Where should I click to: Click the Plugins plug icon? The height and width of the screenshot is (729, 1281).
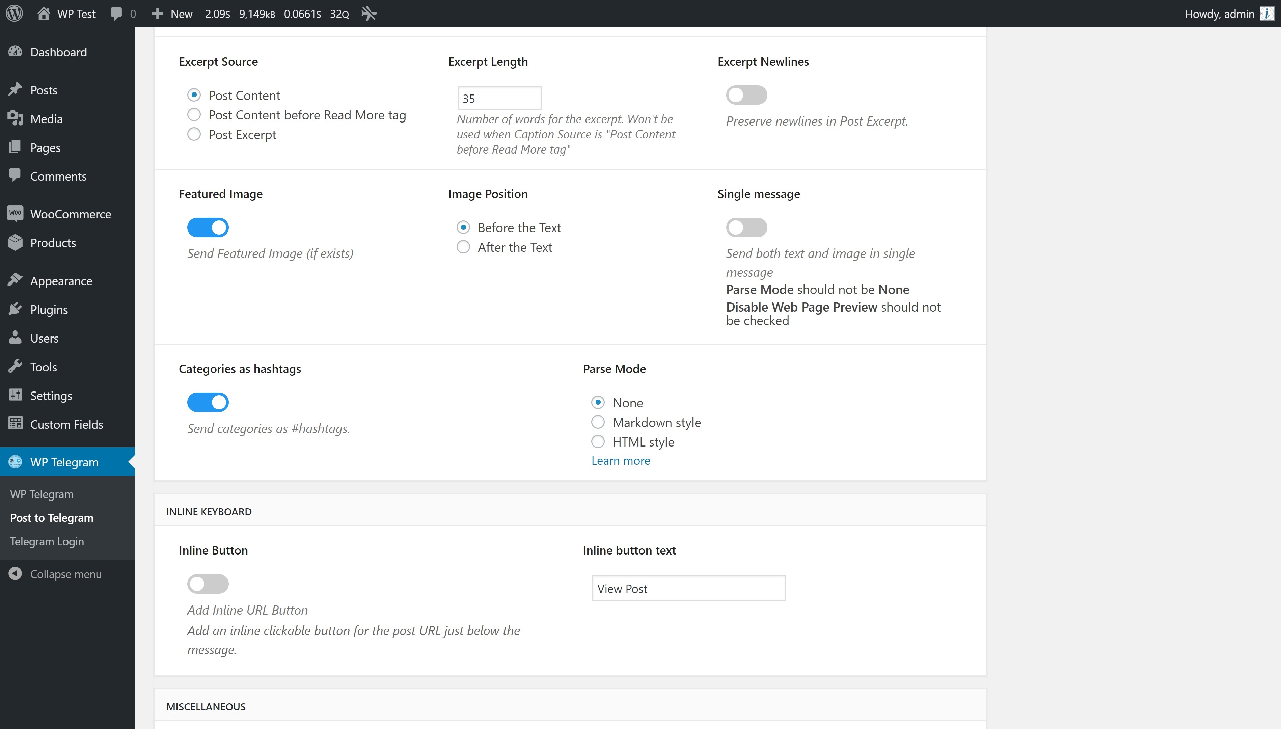(15, 309)
